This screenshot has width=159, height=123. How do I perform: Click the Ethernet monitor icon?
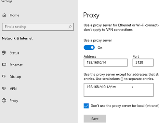pos(4,65)
